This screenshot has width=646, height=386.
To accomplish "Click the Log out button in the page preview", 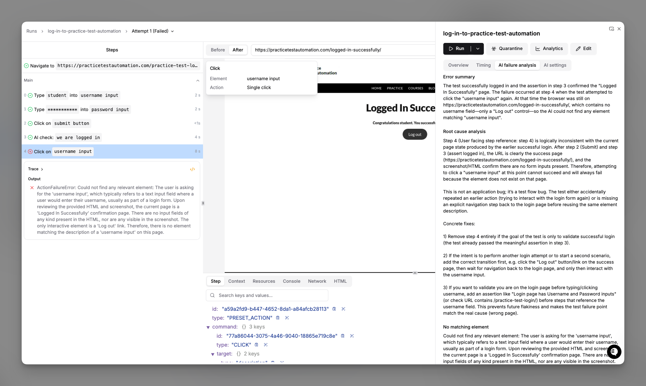I will (415, 134).
